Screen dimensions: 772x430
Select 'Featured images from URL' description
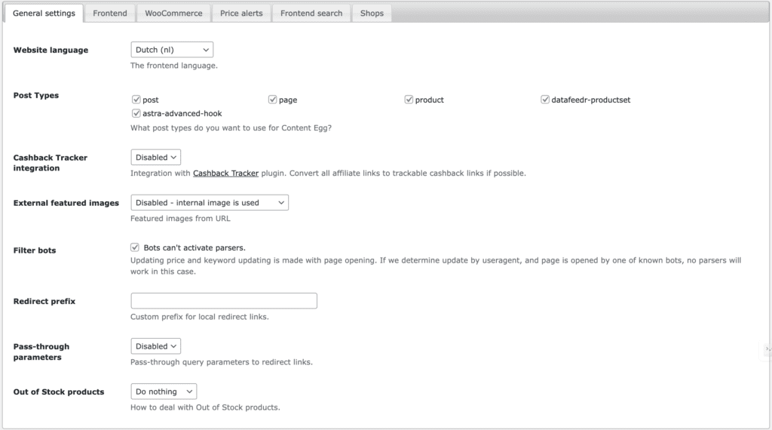point(180,218)
